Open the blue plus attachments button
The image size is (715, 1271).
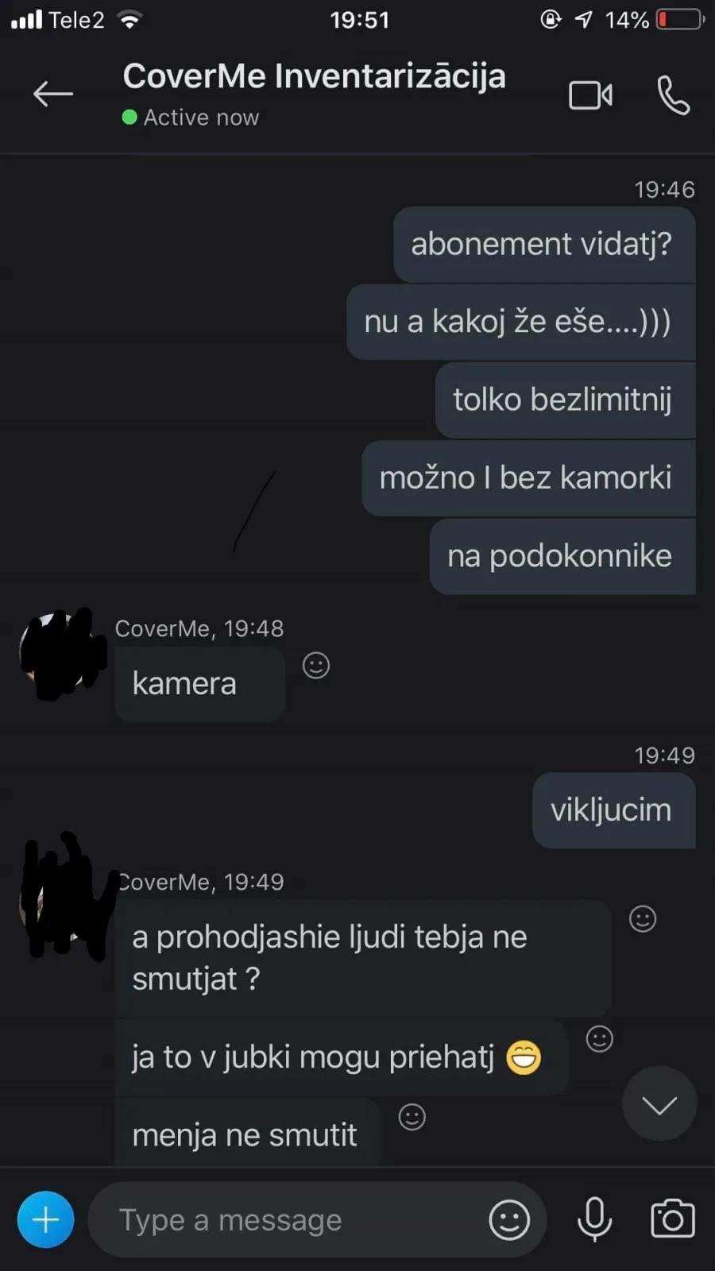46,1219
